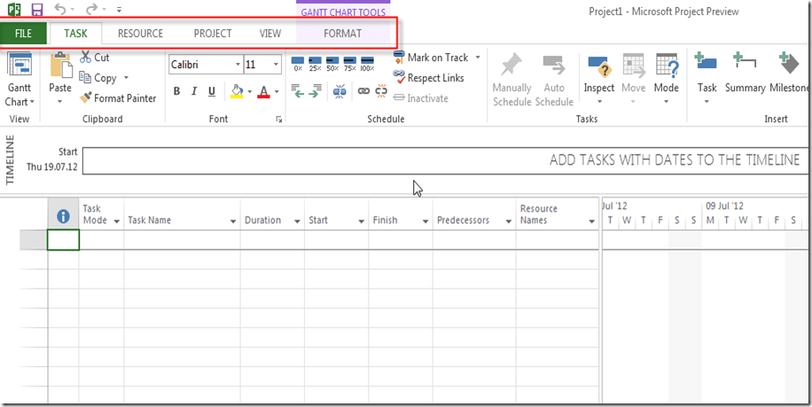This screenshot has width=812, height=407.
Task: Open the font name dropdown (Calibri)
Action: 238,65
